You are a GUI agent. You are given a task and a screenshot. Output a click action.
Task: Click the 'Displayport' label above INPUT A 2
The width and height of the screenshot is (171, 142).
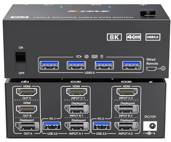click(x=128, y=120)
